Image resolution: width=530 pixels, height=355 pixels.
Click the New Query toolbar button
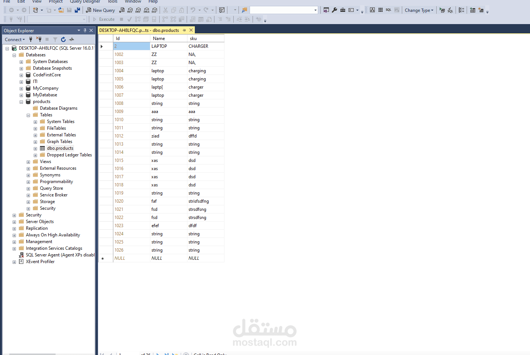[100, 10]
